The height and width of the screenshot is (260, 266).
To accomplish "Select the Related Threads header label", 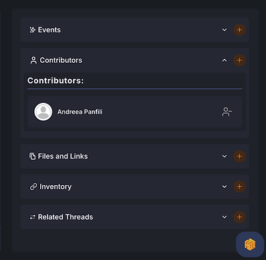I will pyautogui.click(x=66, y=217).
